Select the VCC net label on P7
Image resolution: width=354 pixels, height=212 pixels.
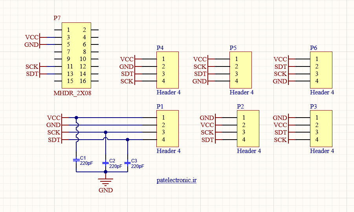[32, 37]
